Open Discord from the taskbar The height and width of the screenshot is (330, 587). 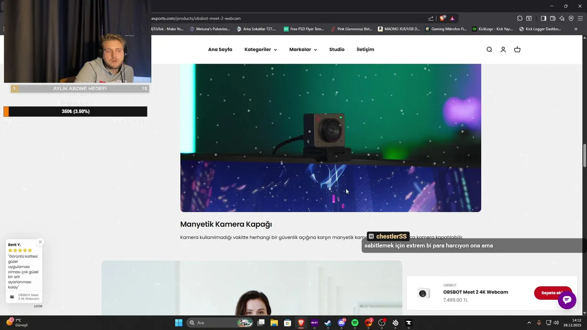[x=342, y=323]
